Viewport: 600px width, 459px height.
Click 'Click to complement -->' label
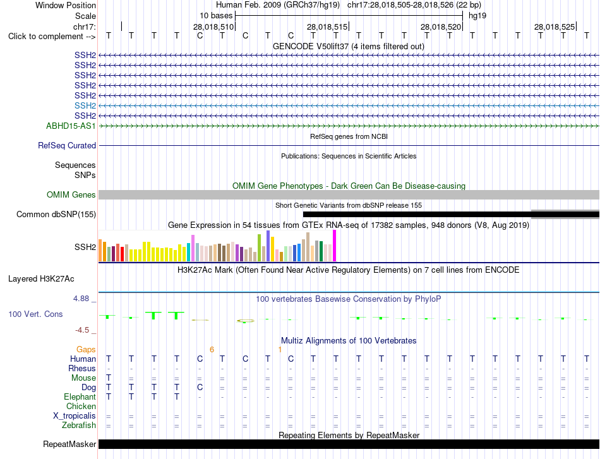[52, 37]
